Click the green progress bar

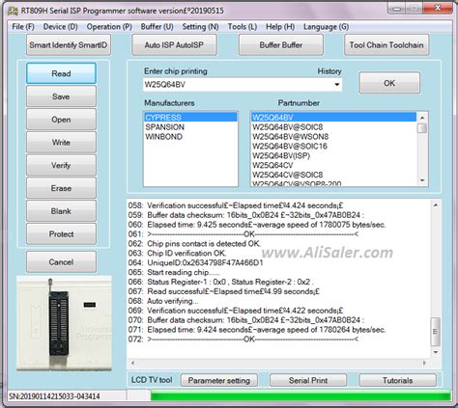[x=301, y=396]
